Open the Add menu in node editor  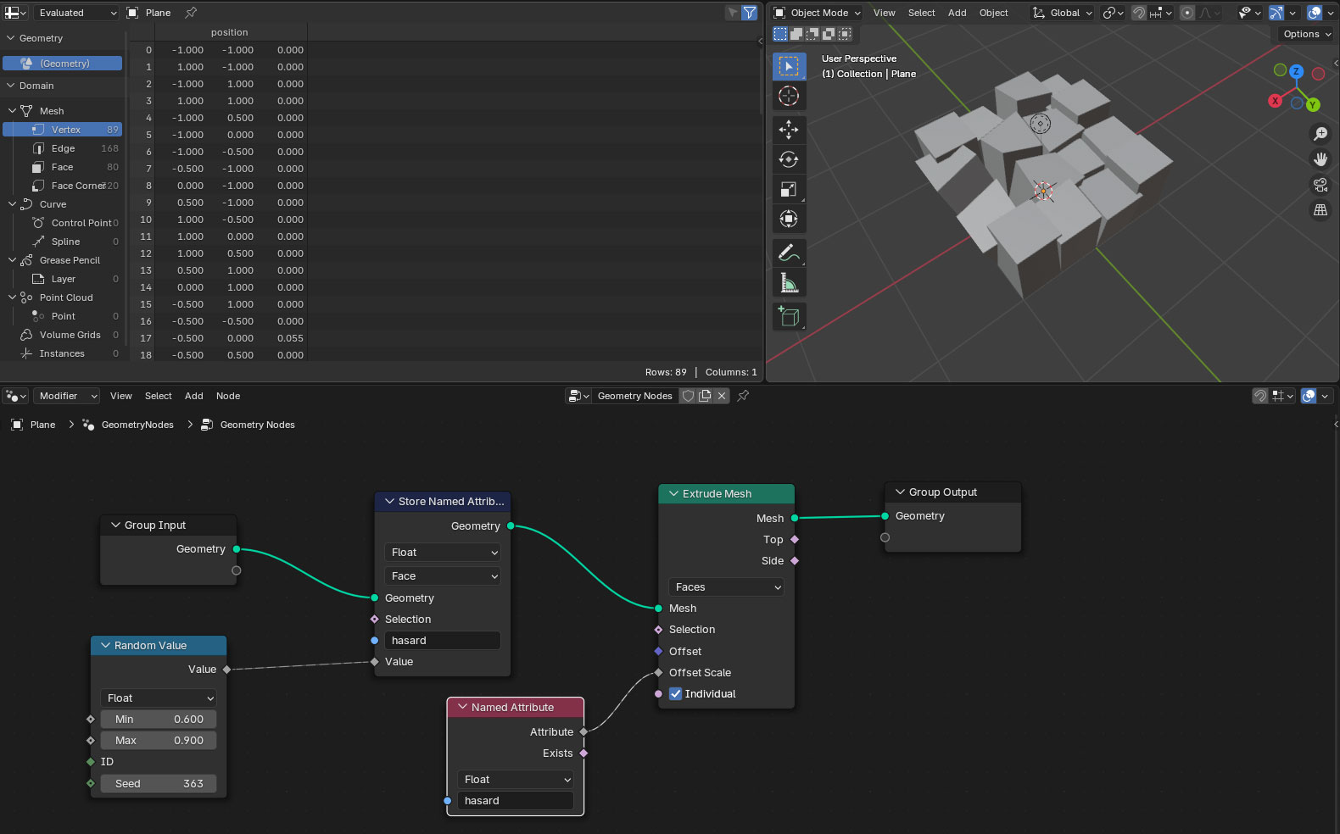pos(193,396)
